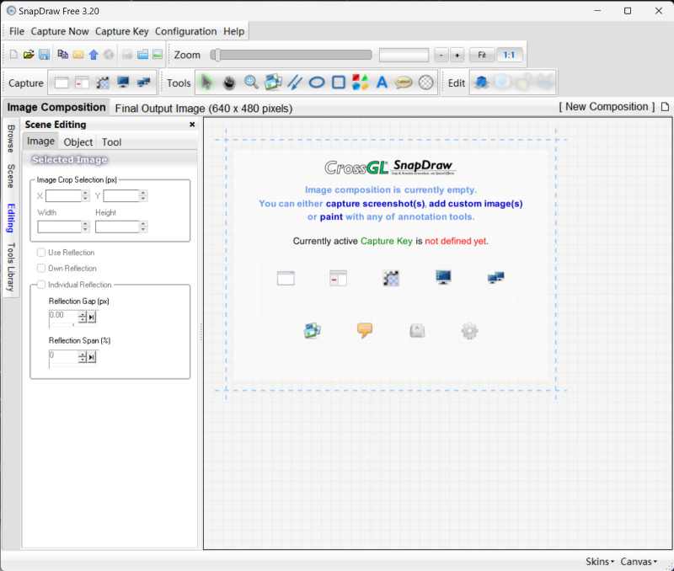Click the Reflection Span input field
Image resolution: width=674 pixels, height=571 pixels.
point(63,356)
